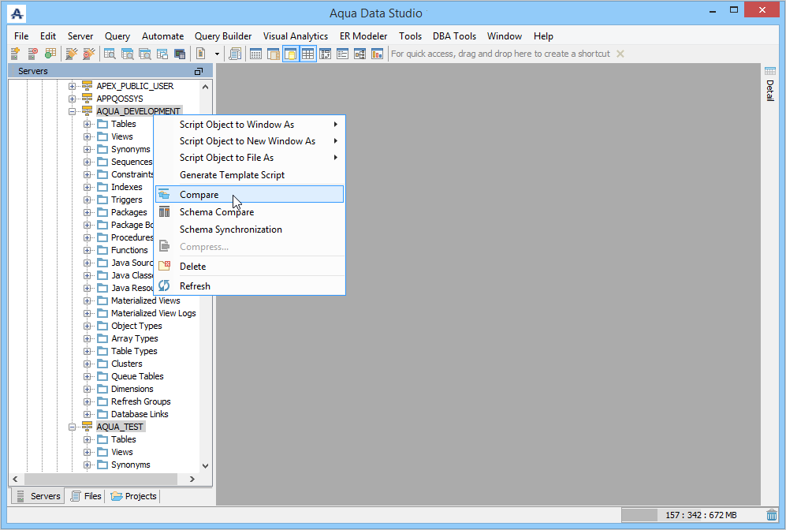The height and width of the screenshot is (530, 786).
Task: Close the quick access shortcut hint with X
Action: coord(620,54)
